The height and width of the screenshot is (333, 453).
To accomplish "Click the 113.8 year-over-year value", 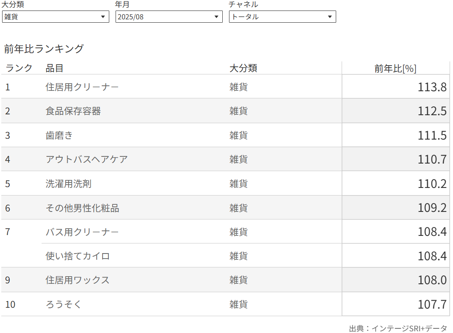I will (x=432, y=87).
